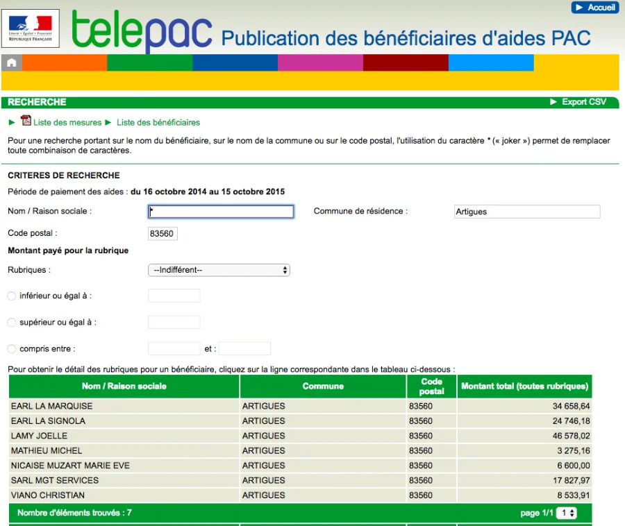Viewport: 625px width, 526px height.
Task: Select the dark red navigation tab
Action: click(x=406, y=63)
